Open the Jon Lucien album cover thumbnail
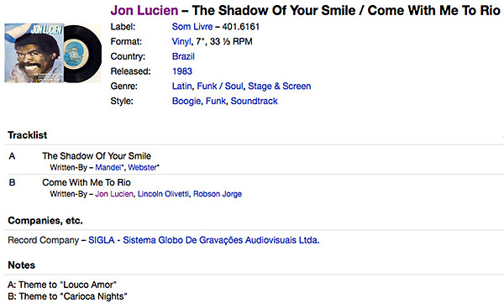 point(53,53)
